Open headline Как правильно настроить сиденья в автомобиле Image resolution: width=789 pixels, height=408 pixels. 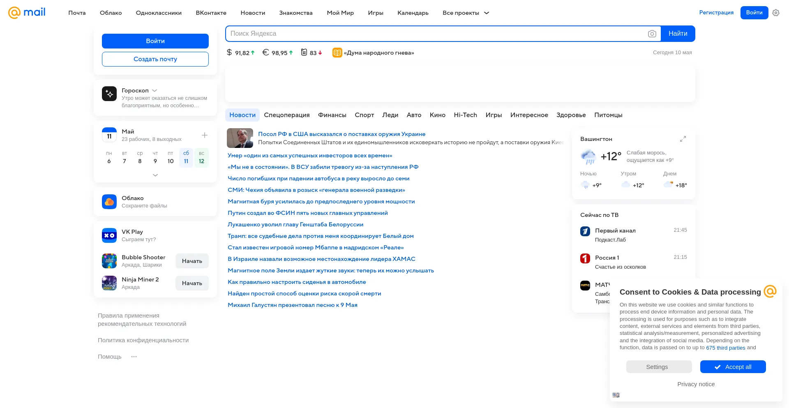(297, 282)
